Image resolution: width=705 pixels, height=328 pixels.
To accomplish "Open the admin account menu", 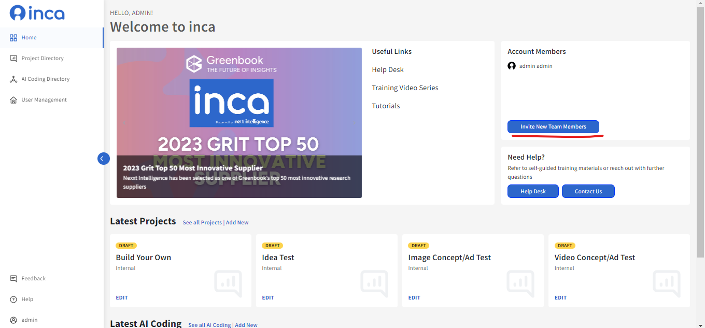I will [52, 320].
